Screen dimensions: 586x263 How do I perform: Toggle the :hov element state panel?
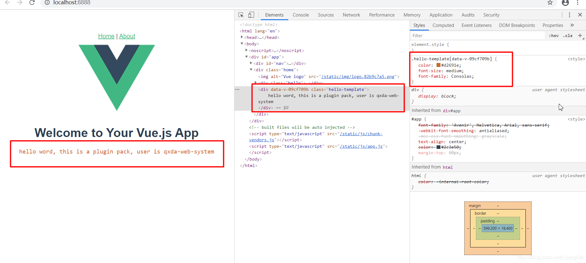[554, 36]
